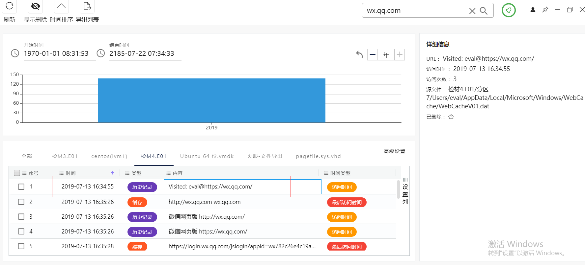Screen dimensions: 585x265
Task: Click 访问时间 badge in row 1
Action: click(x=342, y=187)
